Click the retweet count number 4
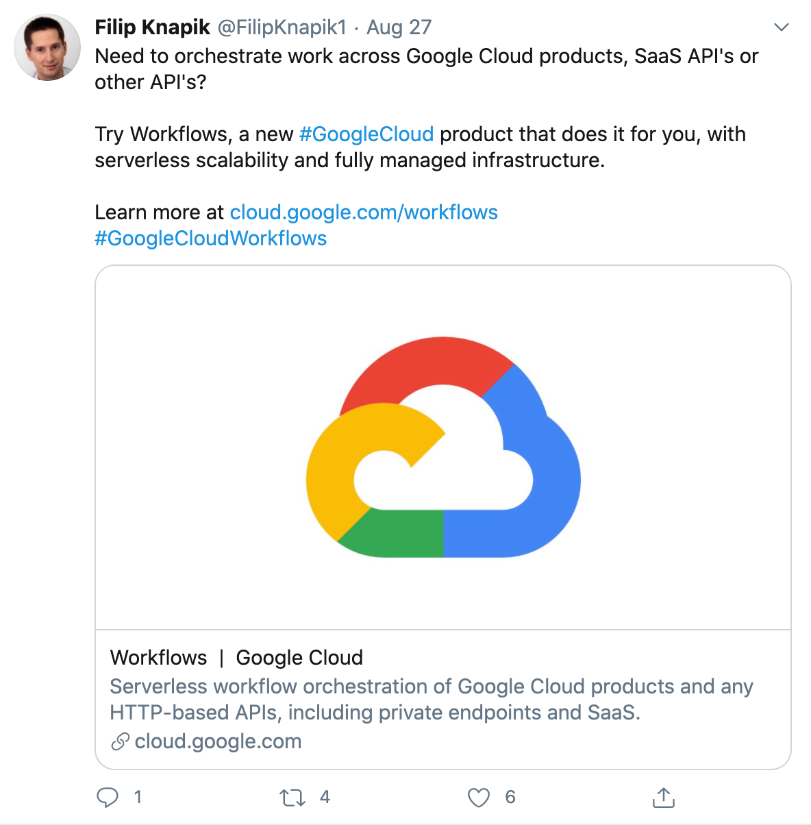Image resolution: width=811 pixels, height=825 pixels. point(325,797)
